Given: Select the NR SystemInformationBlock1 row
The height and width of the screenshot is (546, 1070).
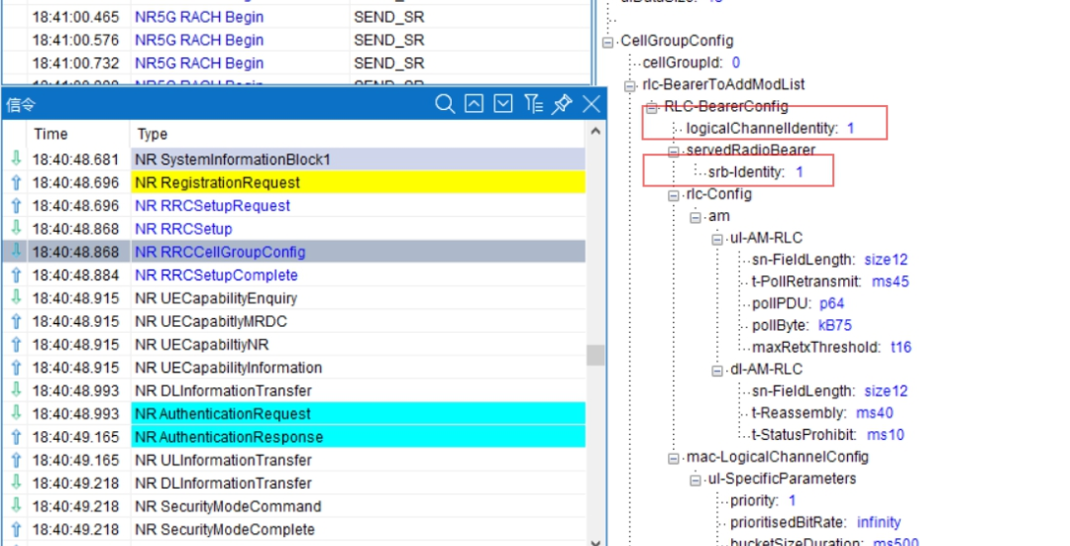Looking at the screenshot, I should [x=293, y=160].
